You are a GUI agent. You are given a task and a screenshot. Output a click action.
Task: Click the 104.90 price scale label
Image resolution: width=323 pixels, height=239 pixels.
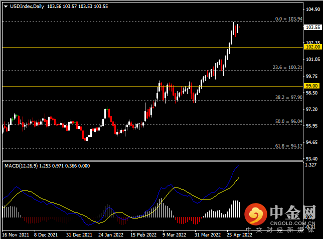(313, 9)
